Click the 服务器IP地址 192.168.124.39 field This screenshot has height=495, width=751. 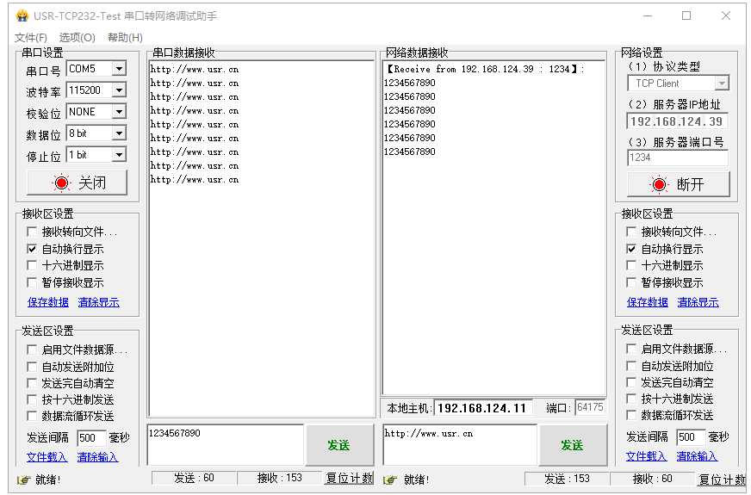(x=677, y=121)
